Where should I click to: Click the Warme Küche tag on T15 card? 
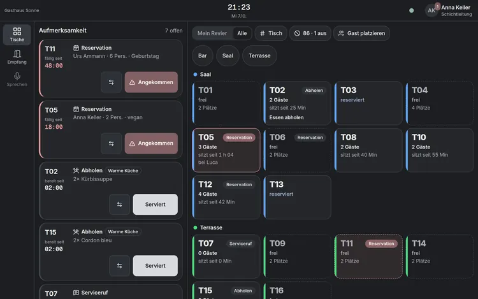pyautogui.click(x=123, y=231)
